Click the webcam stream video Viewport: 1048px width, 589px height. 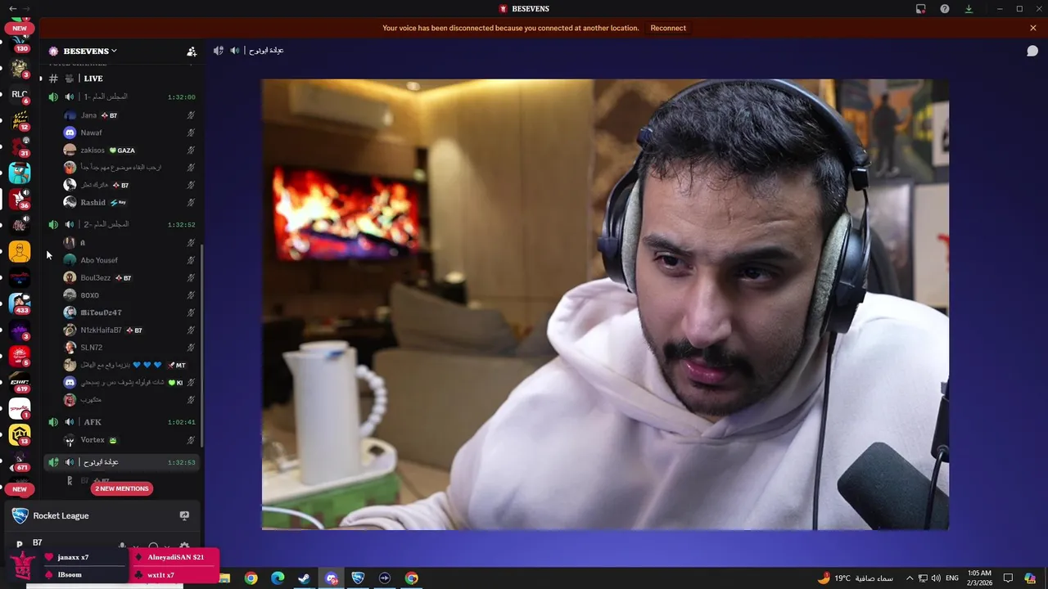(605, 304)
